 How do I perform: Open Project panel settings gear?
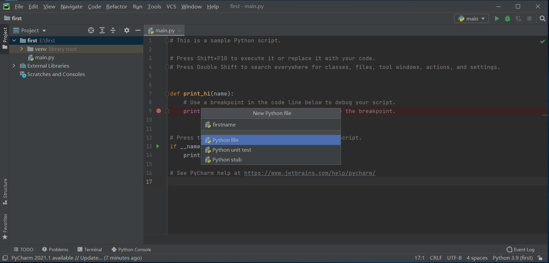[x=127, y=30]
